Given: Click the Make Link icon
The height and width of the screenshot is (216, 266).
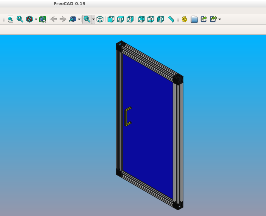Looking at the screenshot, I should coord(203,19).
